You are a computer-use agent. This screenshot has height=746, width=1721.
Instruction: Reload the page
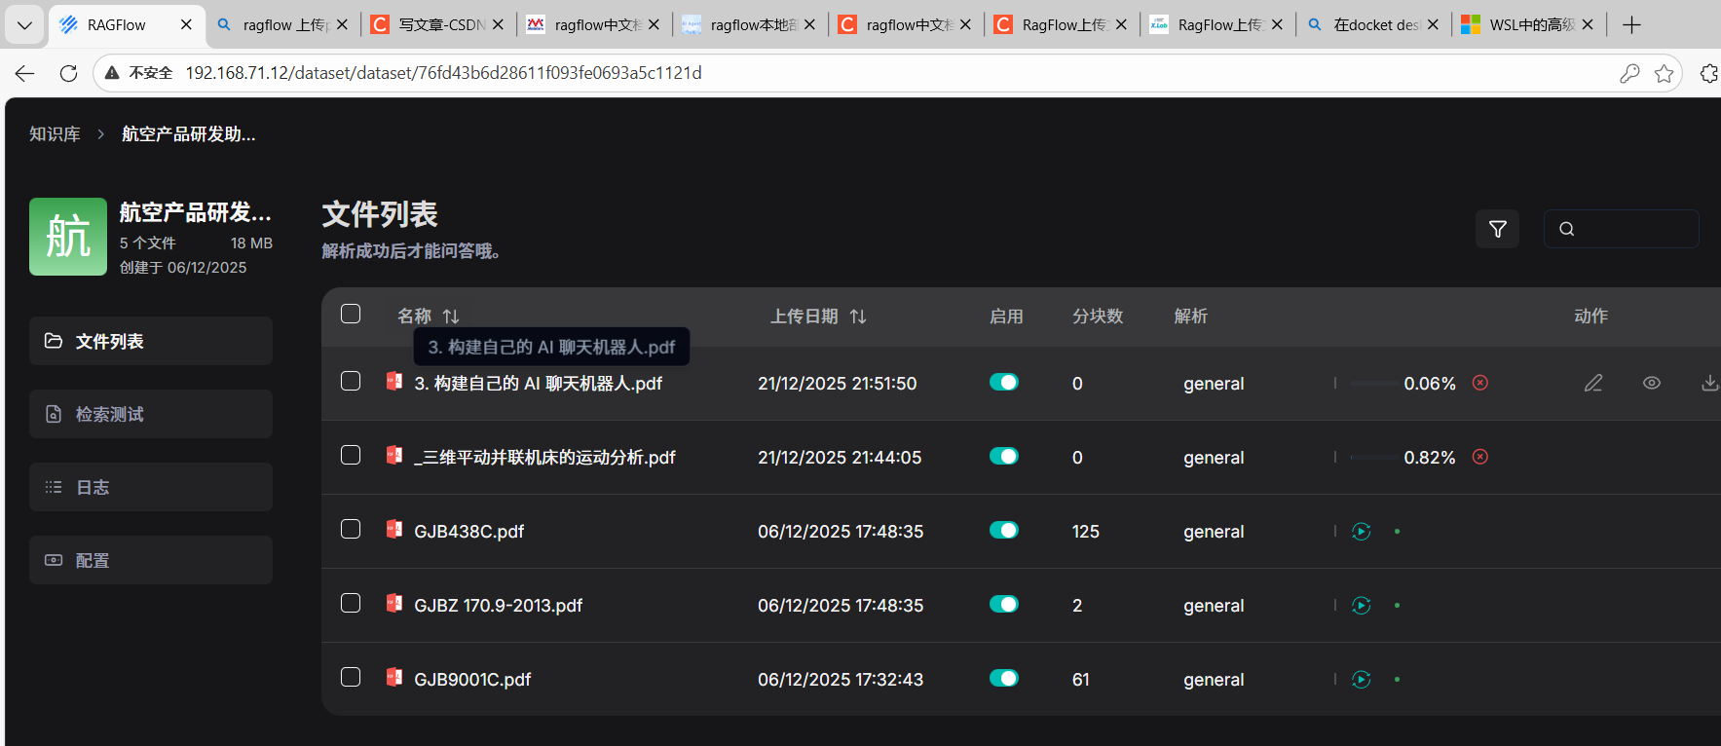click(x=68, y=73)
